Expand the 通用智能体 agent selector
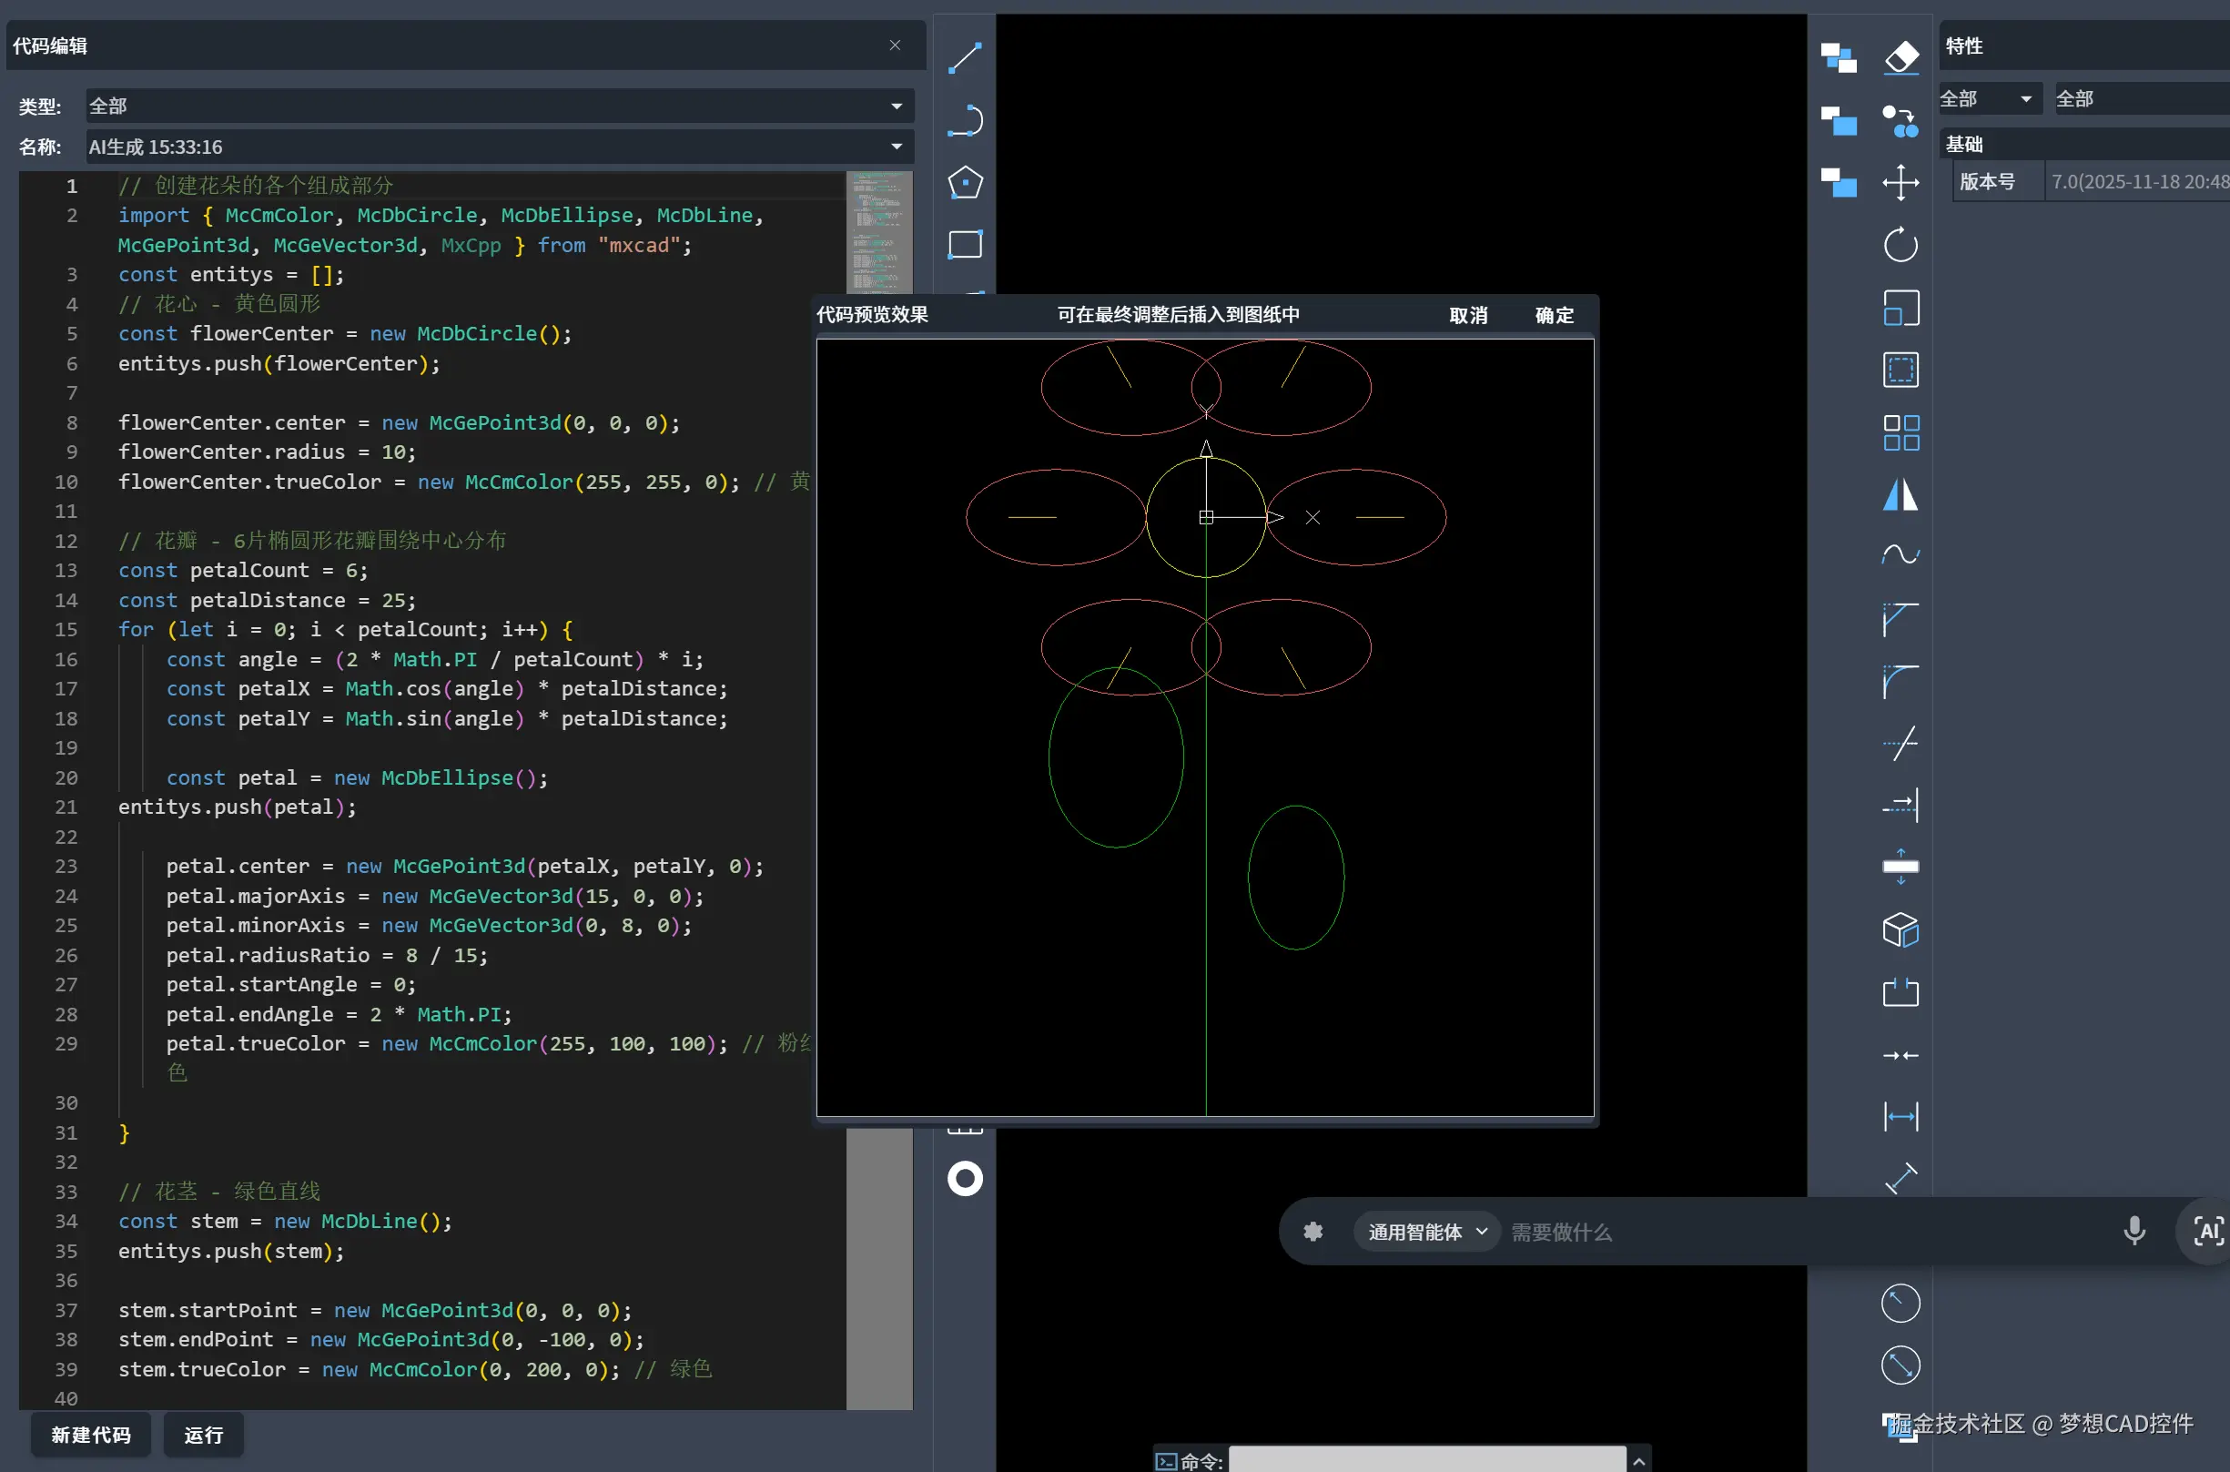 pyautogui.click(x=1426, y=1232)
